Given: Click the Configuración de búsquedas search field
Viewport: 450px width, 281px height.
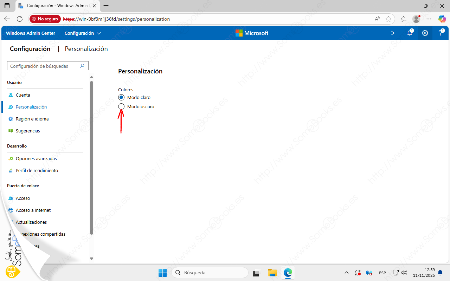Looking at the screenshot, I should [x=44, y=66].
